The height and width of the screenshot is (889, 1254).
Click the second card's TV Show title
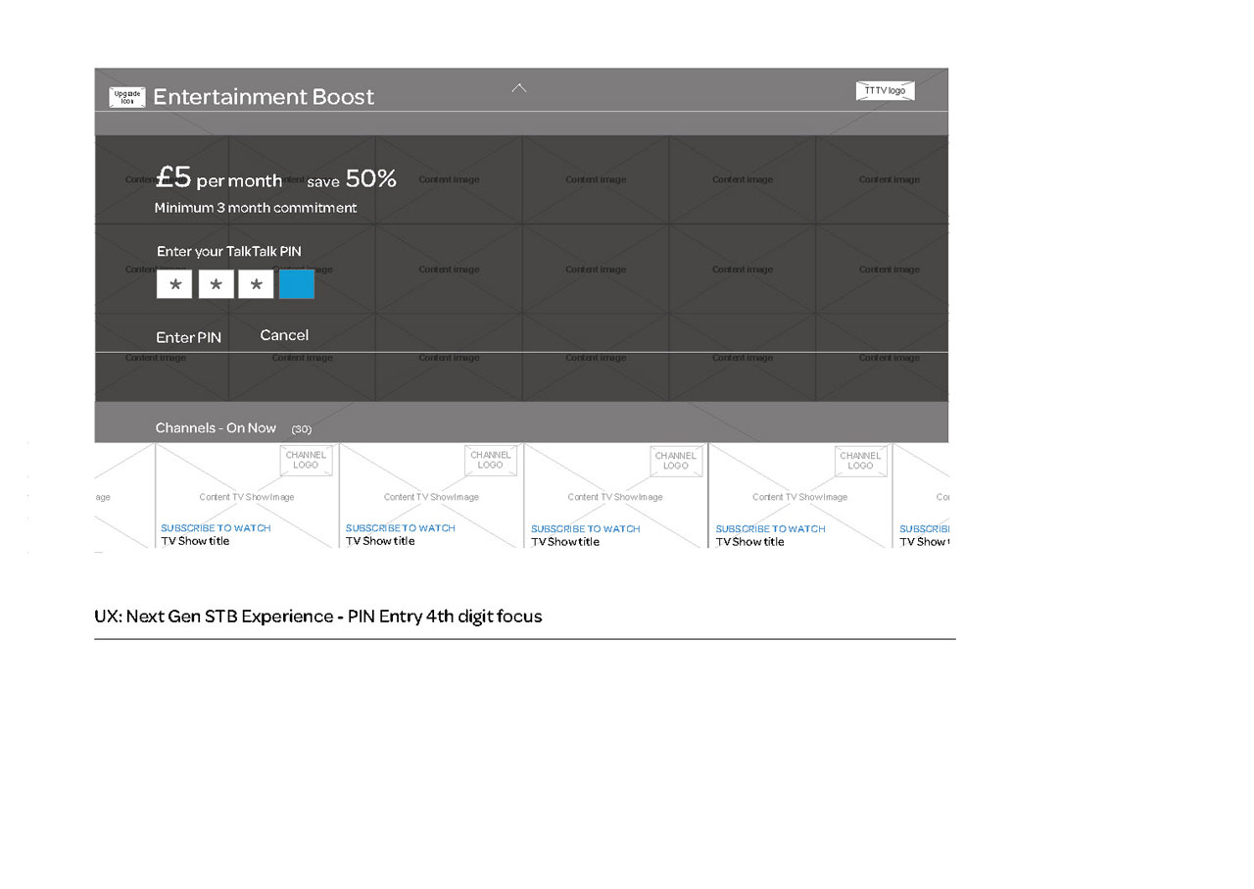380,541
